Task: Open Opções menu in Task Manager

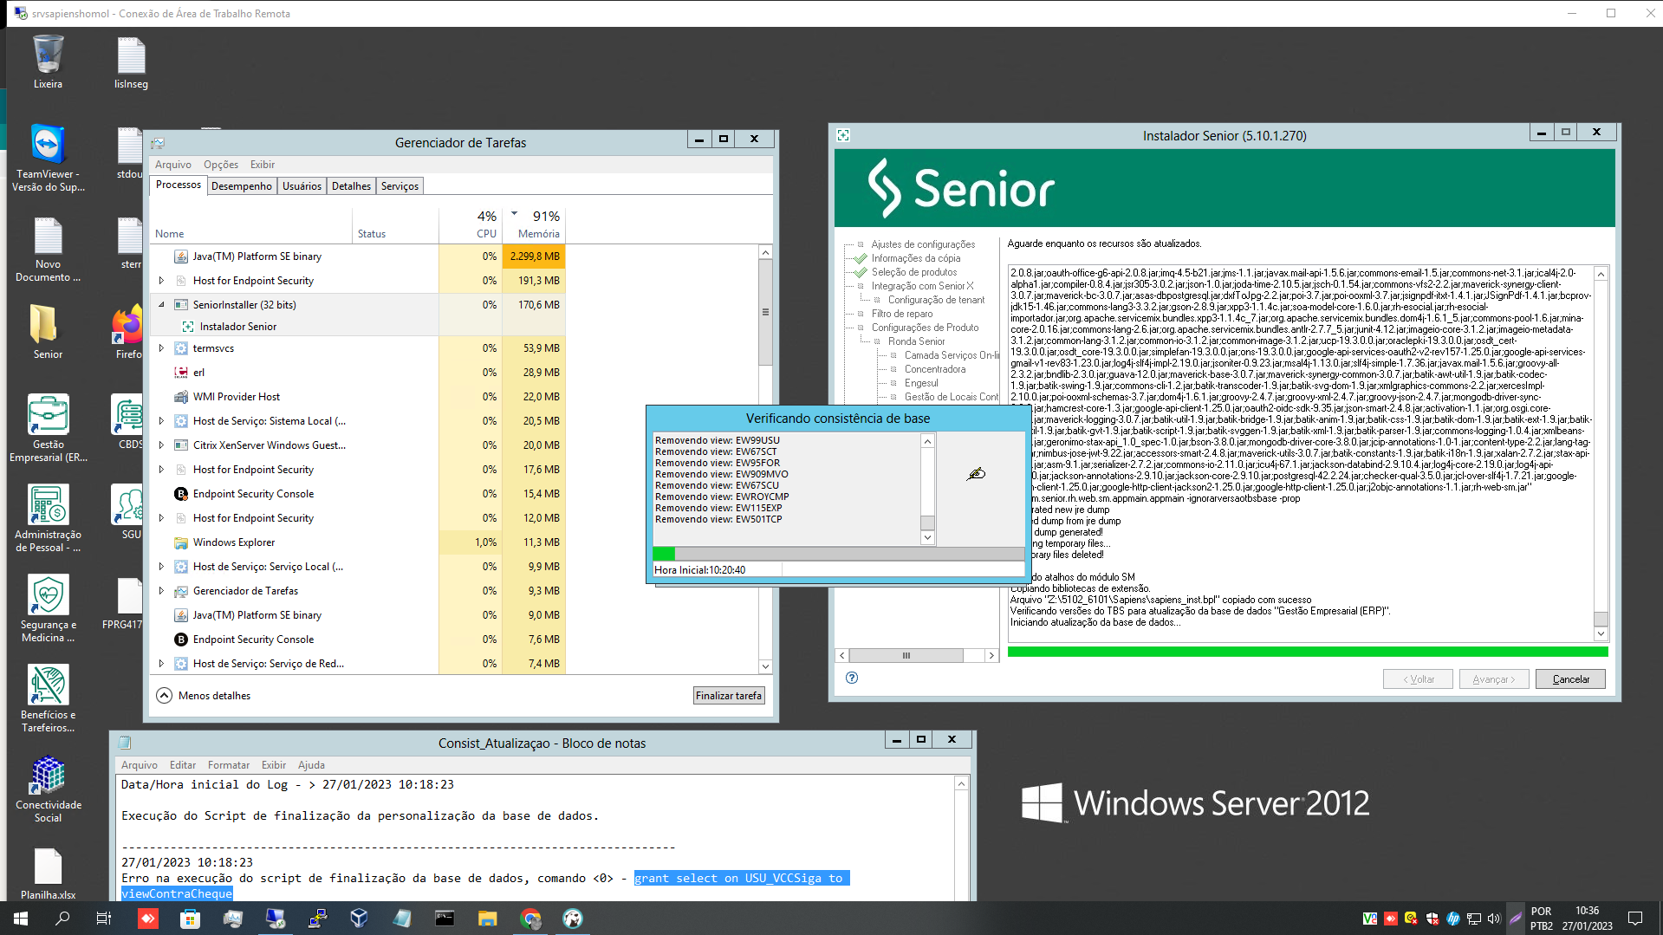Action: [221, 165]
